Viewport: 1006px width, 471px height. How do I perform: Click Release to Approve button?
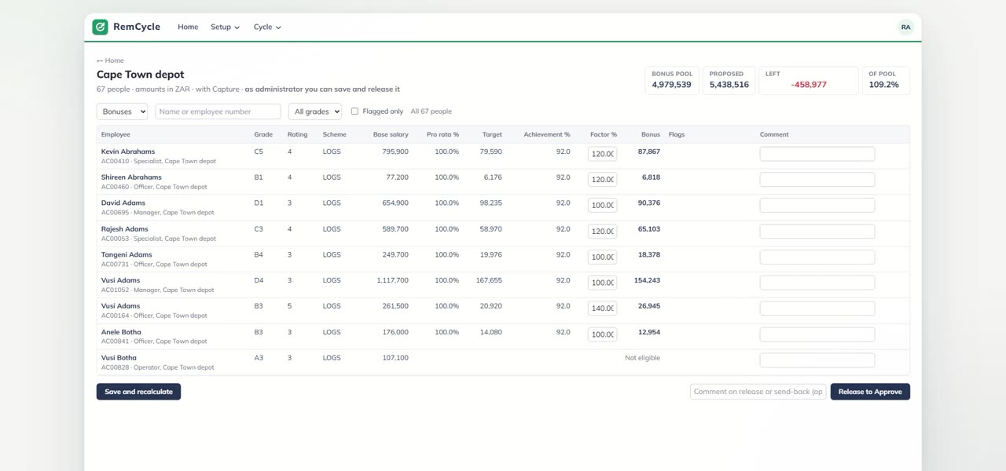[870, 392]
